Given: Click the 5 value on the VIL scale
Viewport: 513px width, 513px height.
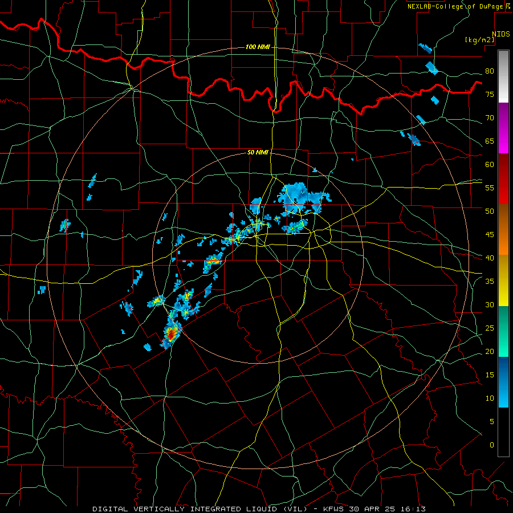Looking at the screenshot, I should click(492, 422).
